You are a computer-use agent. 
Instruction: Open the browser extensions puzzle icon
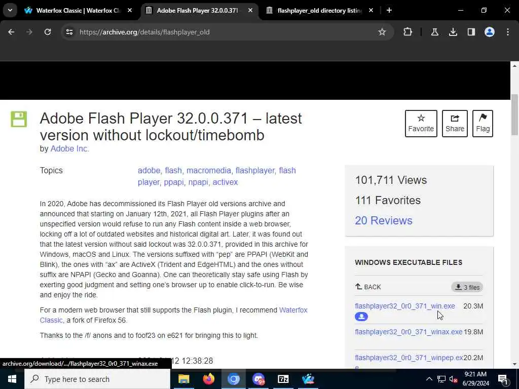(x=408, y=32)
